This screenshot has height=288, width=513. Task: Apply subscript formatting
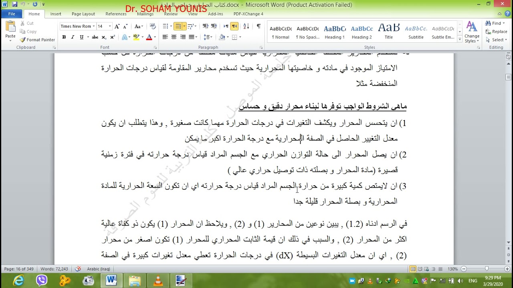tap(104, 37)
